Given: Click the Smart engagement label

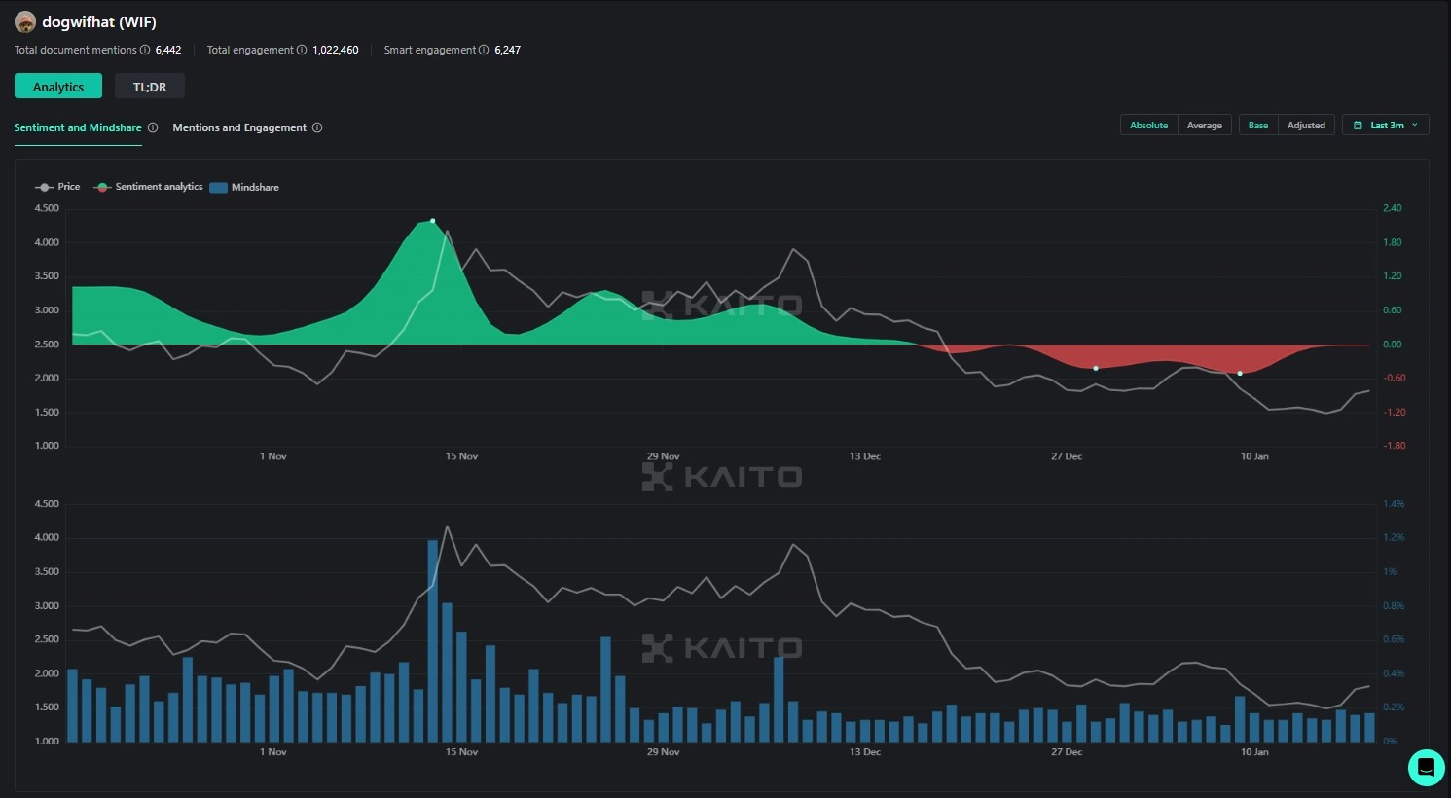Looking at the screenshot, I should (x=430, y=50).
